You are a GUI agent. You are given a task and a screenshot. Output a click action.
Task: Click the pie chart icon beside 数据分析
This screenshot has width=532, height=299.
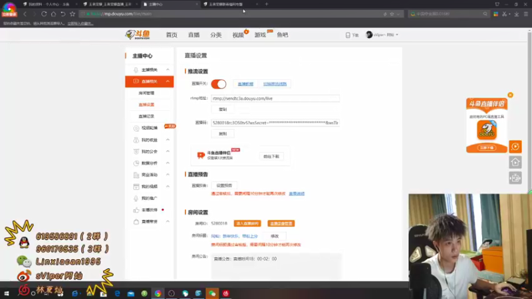tap(136, 163)
